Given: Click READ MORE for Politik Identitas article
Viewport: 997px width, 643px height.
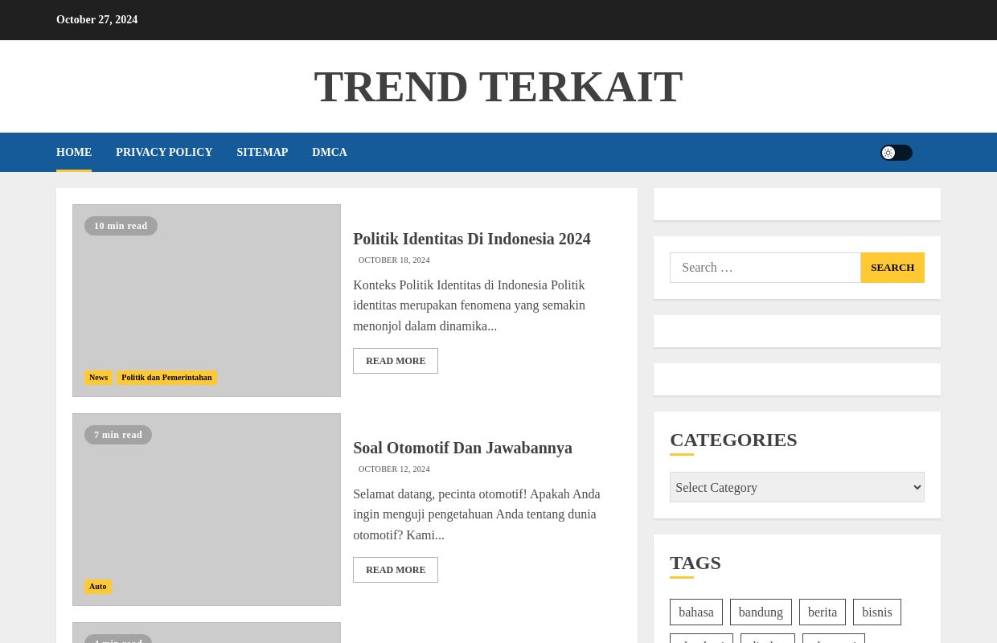Looking at the screenshot, I should 396,361.
